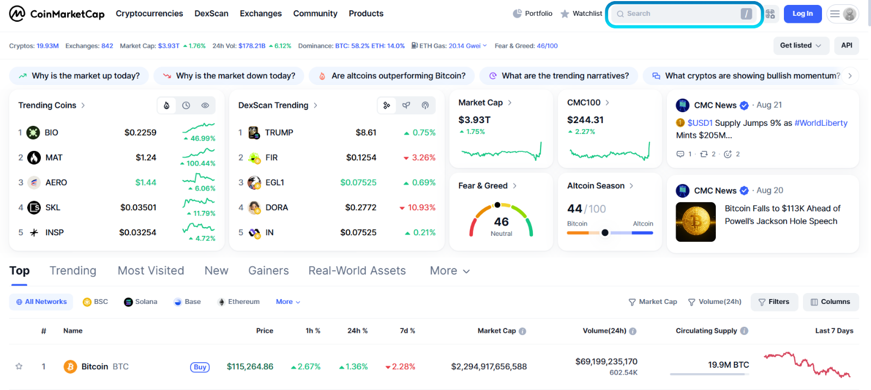Click the BIO coin icon
Viewport: 871px width, 390px height.
click(x=34, y=132)
